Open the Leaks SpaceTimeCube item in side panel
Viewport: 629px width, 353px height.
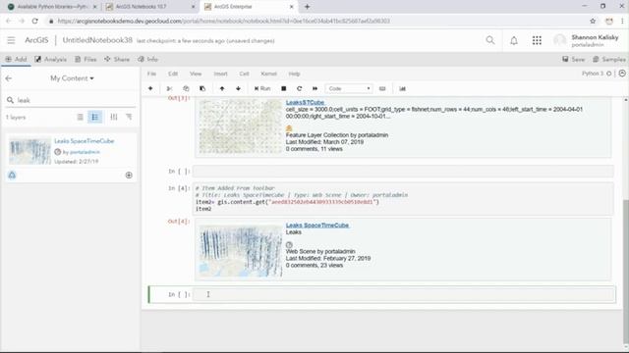pyautogui.click(x=85, y=141)
